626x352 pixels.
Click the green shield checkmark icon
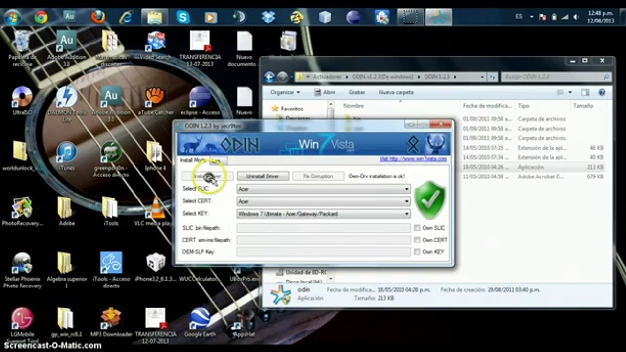(x=430, y=200)
